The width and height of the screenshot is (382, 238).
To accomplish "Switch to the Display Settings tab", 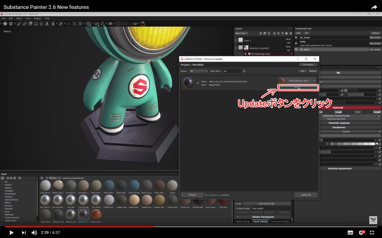I will (243, 221).
